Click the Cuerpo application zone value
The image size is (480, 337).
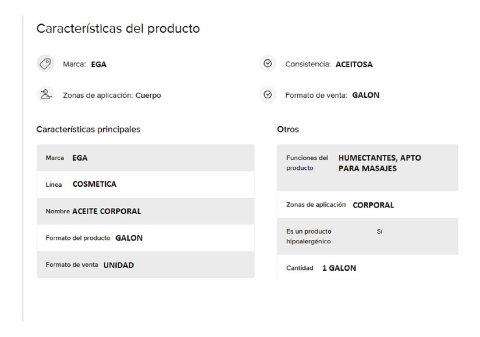tap(148, 96)
